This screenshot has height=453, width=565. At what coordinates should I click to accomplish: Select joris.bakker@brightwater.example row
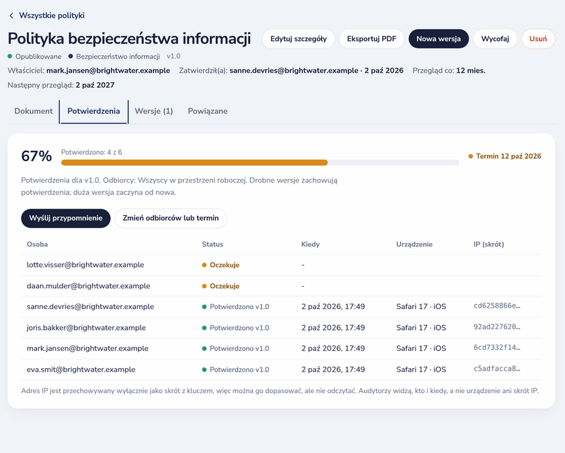(x=281, y=328)
